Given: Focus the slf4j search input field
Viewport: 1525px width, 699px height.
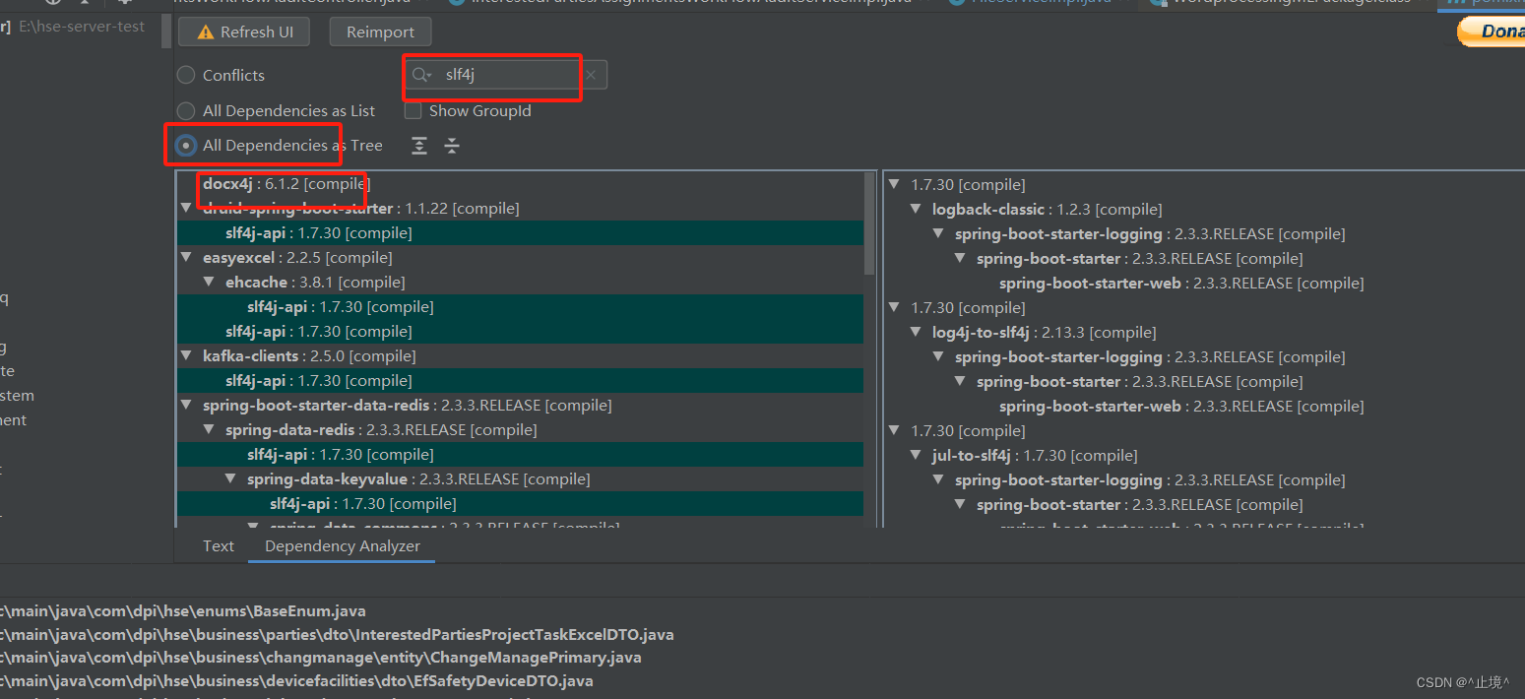Looking at the screenshot, I should tap(507, 75).
